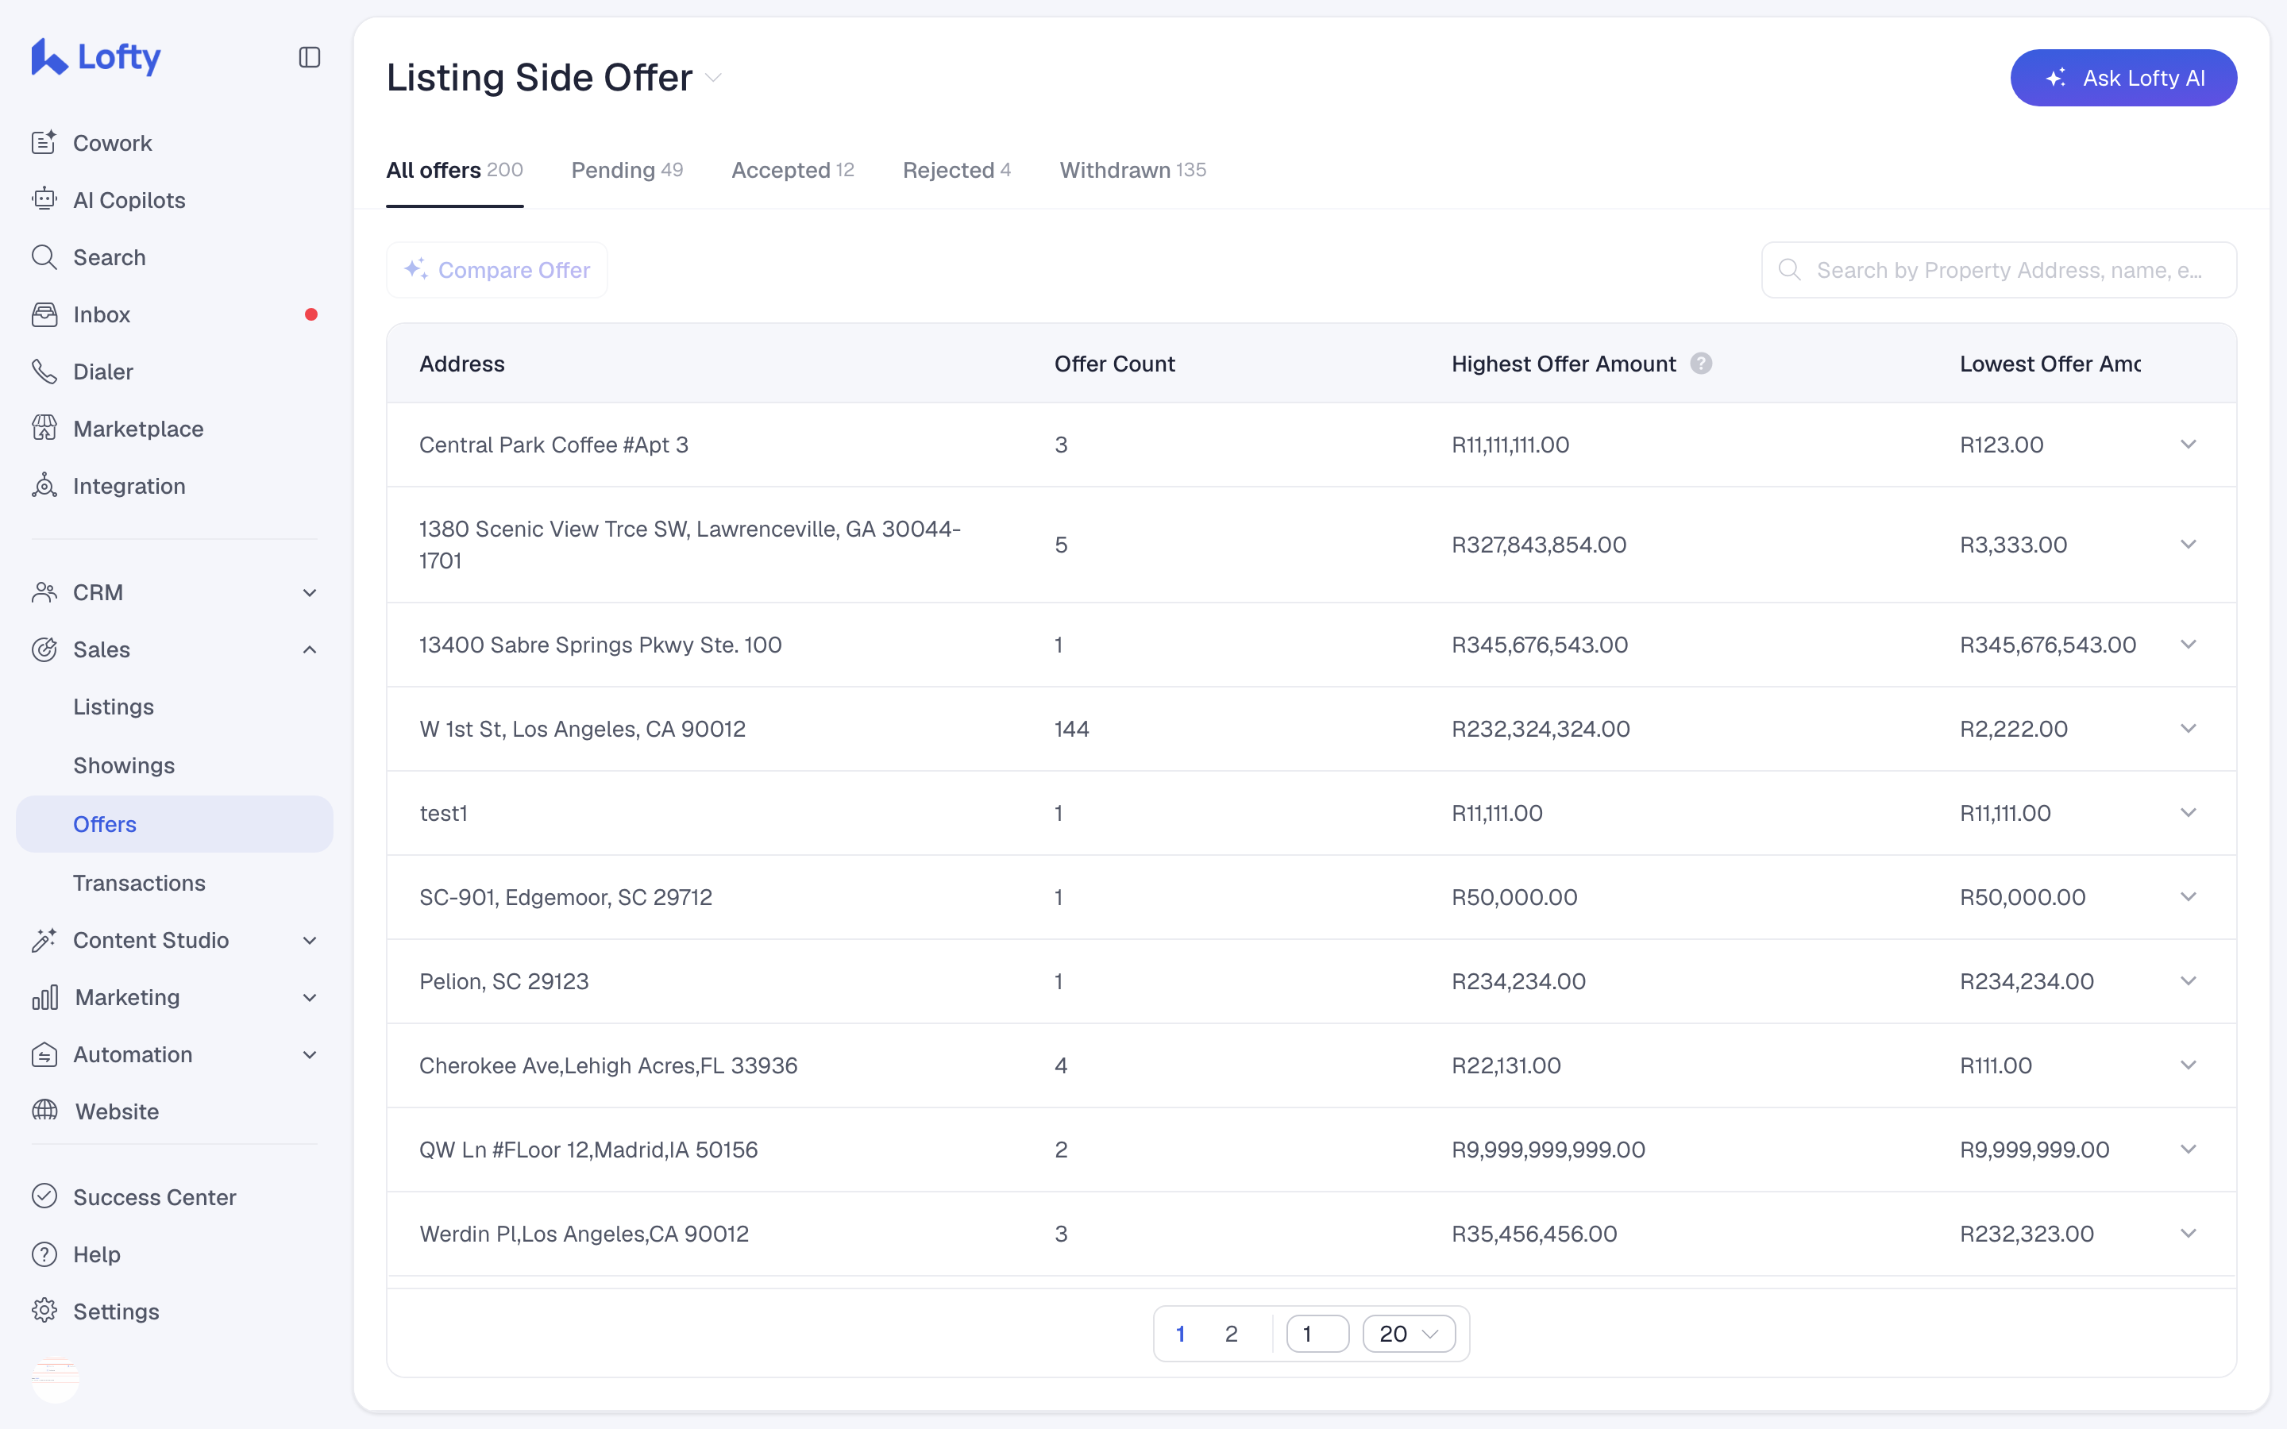Expand the Werdin Pl Los Angeles row

coord(2188,1234)
